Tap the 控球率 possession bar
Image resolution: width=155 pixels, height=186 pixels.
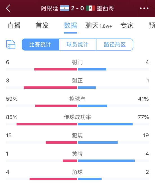[x=77, y=106]
